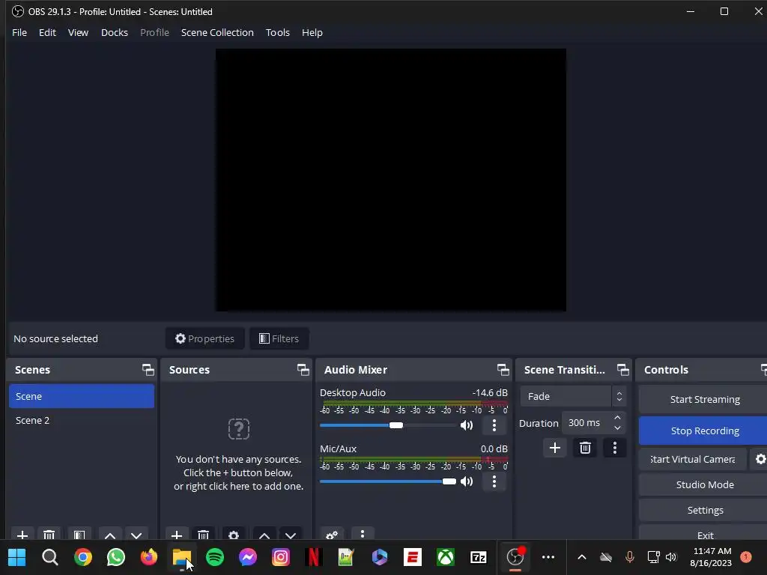767x575 pixels.
Task: Open the Desktop Audio options three-dot menu
Action: click(494, 425)
